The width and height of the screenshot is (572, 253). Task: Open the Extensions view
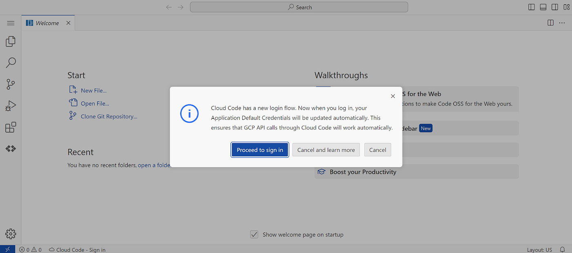pyautogui.click(x=11, y=127)
